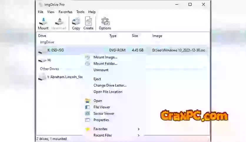
Task: Click the Copy toolbar icon
Action: (x=76, y=22)
